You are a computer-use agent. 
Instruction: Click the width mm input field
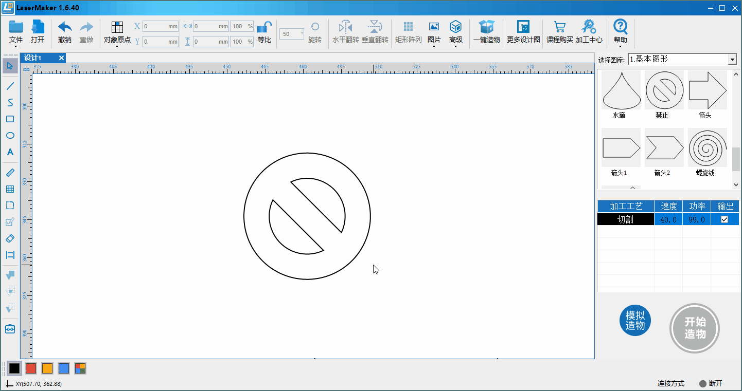(211, 26)
